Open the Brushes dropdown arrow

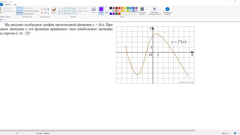tap(54, 14)
